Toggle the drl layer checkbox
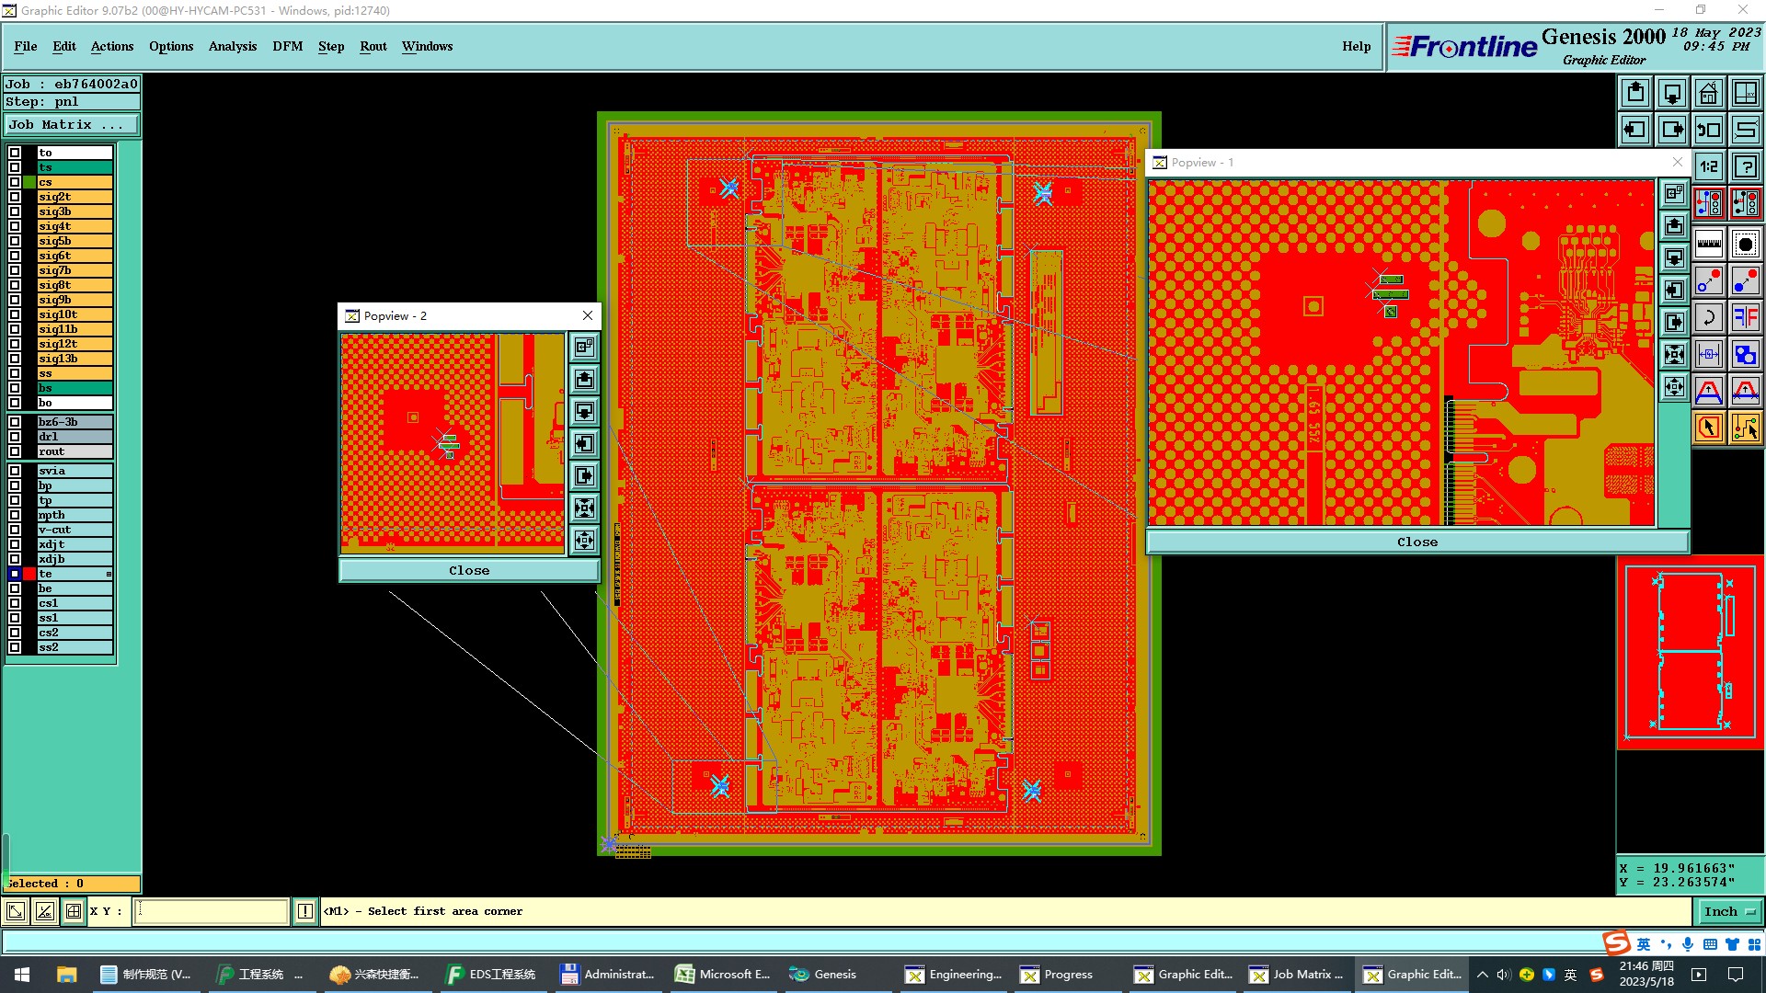 [x=15, y=437]
